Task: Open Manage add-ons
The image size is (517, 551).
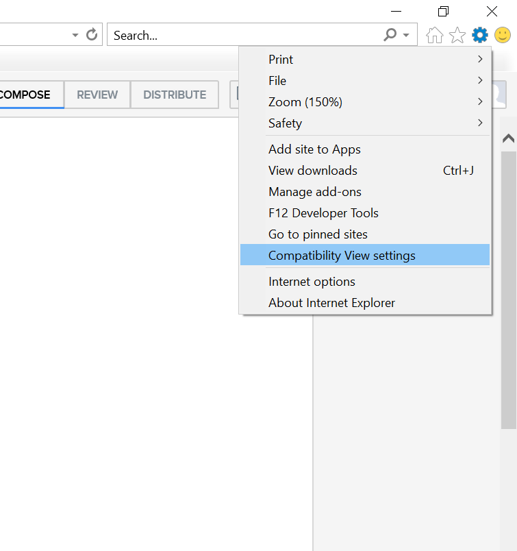Action: coord(365,192)
